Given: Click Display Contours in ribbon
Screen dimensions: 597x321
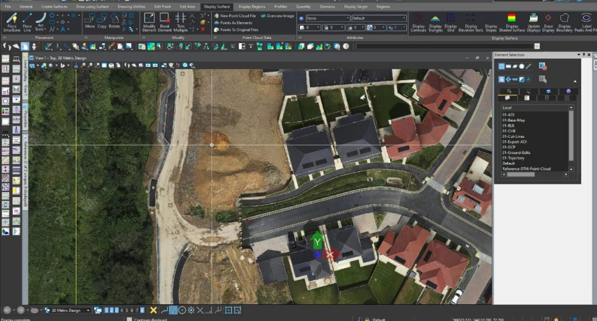Looking at the screenshot, I should (x=418, y=23).
